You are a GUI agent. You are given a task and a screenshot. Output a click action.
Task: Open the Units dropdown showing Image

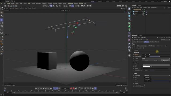156,58
